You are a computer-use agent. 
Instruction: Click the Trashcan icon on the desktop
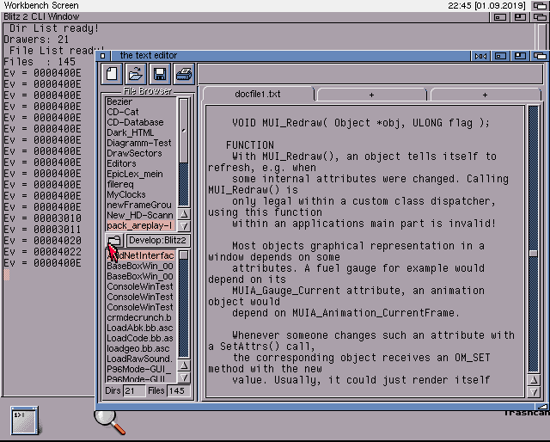pyautogui.click(x=526, y=412)
